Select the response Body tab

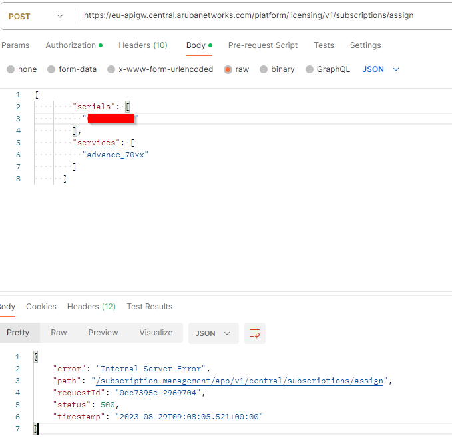coord(7,307)
